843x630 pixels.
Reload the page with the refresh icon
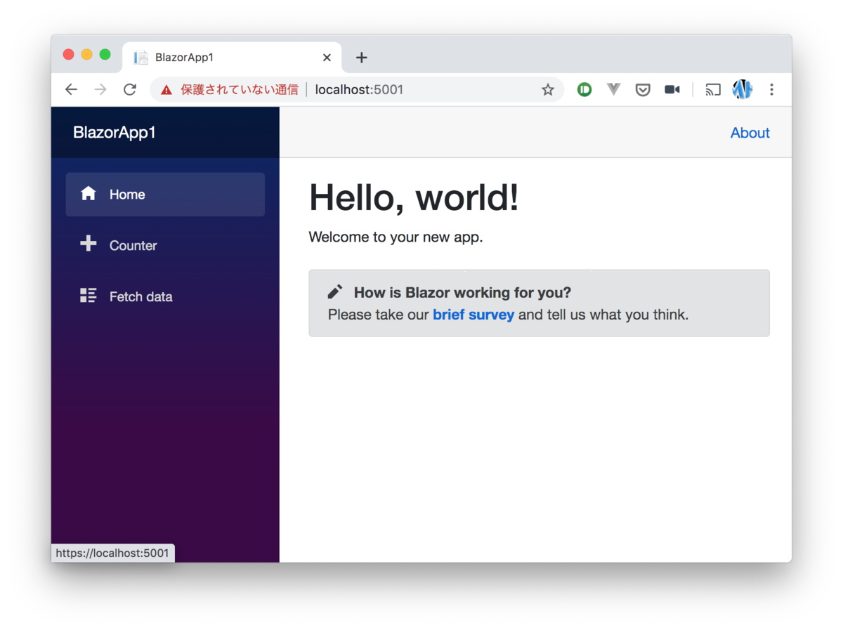[130, 89]
